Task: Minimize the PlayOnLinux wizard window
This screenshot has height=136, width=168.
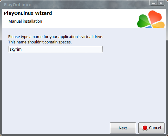Action: tap(153, 3)
